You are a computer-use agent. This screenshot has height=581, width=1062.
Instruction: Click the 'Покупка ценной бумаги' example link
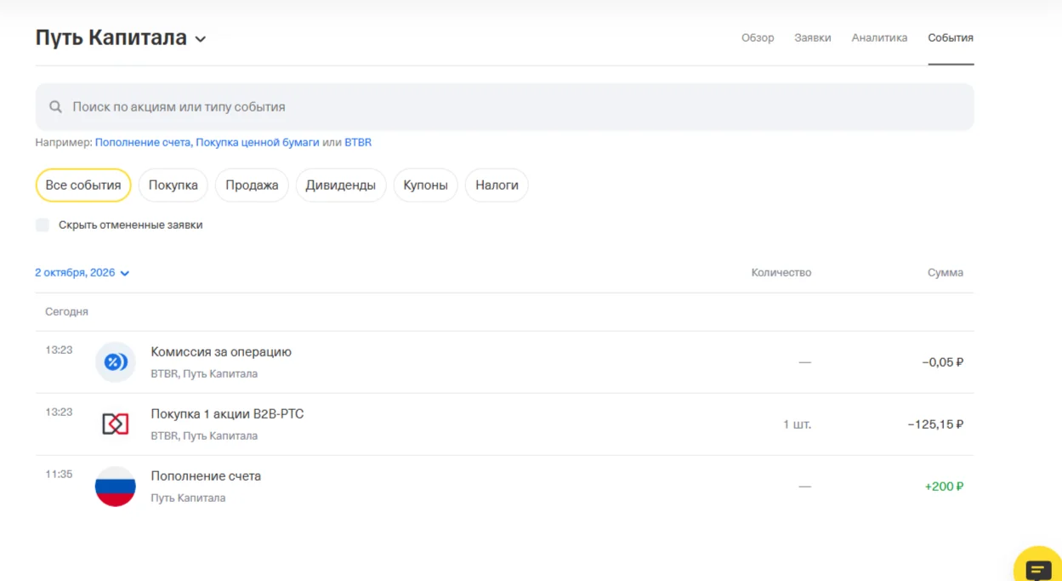click(258, 143)
